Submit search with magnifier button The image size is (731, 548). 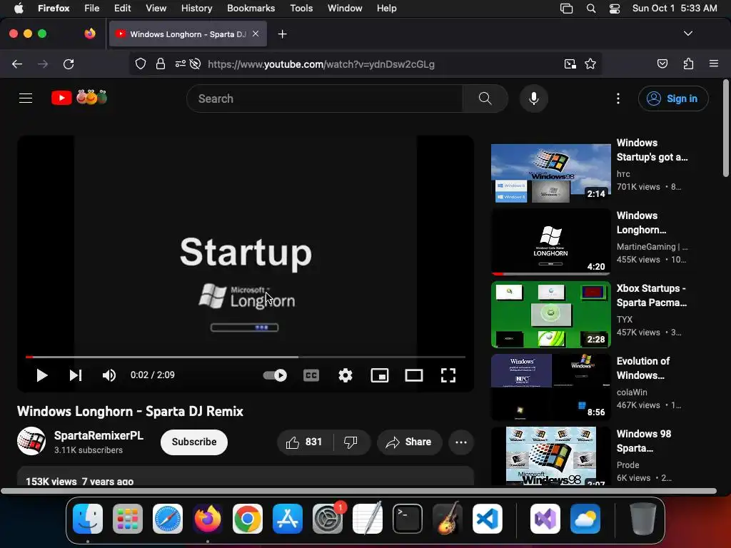click(485, 98)
